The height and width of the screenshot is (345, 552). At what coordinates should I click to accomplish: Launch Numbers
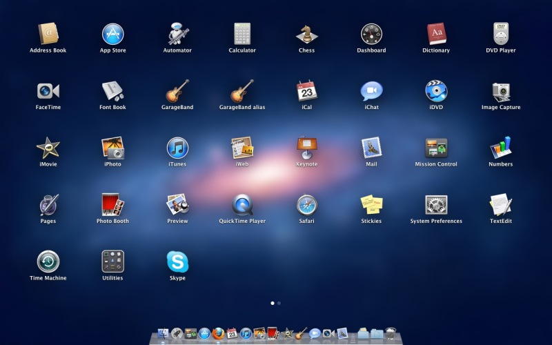point(501,148)
